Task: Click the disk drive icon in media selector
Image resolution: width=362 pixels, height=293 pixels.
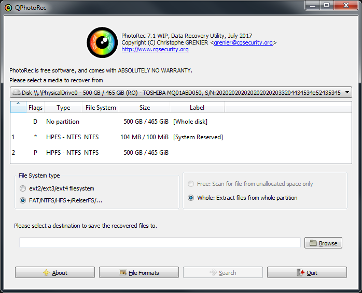Action: (16, 93)
